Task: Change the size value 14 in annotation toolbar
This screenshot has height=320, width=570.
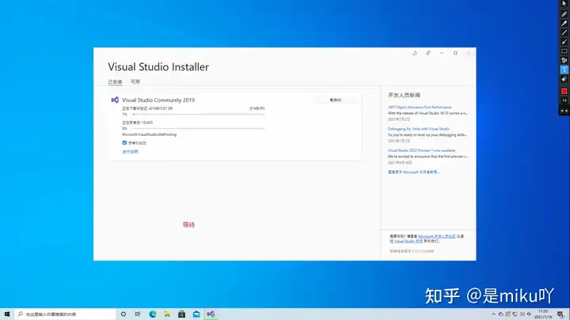Action: pyautogui.click(x=564, y=100)
